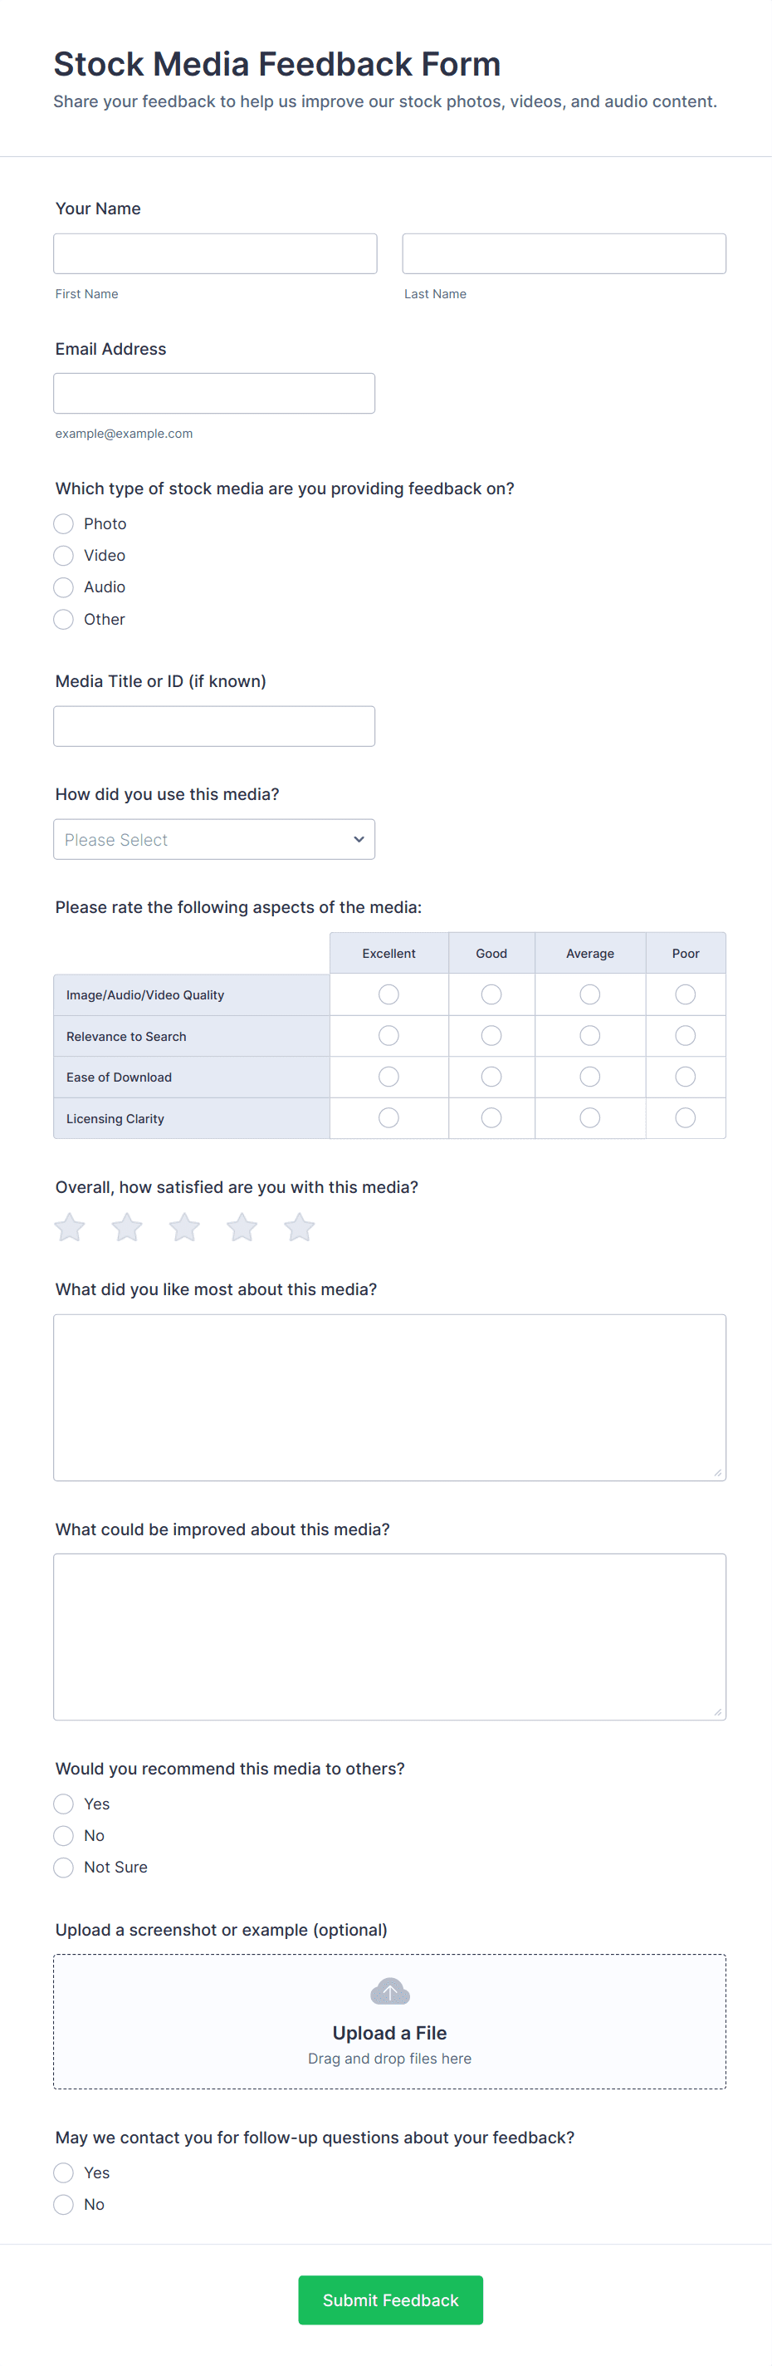
Task: Click the 'What could be improved' textarea
Action: click(x=389, y=1637)
